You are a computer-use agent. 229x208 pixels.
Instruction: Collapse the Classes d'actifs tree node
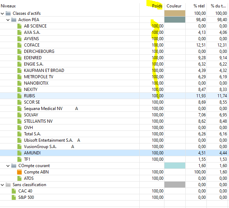2,14
